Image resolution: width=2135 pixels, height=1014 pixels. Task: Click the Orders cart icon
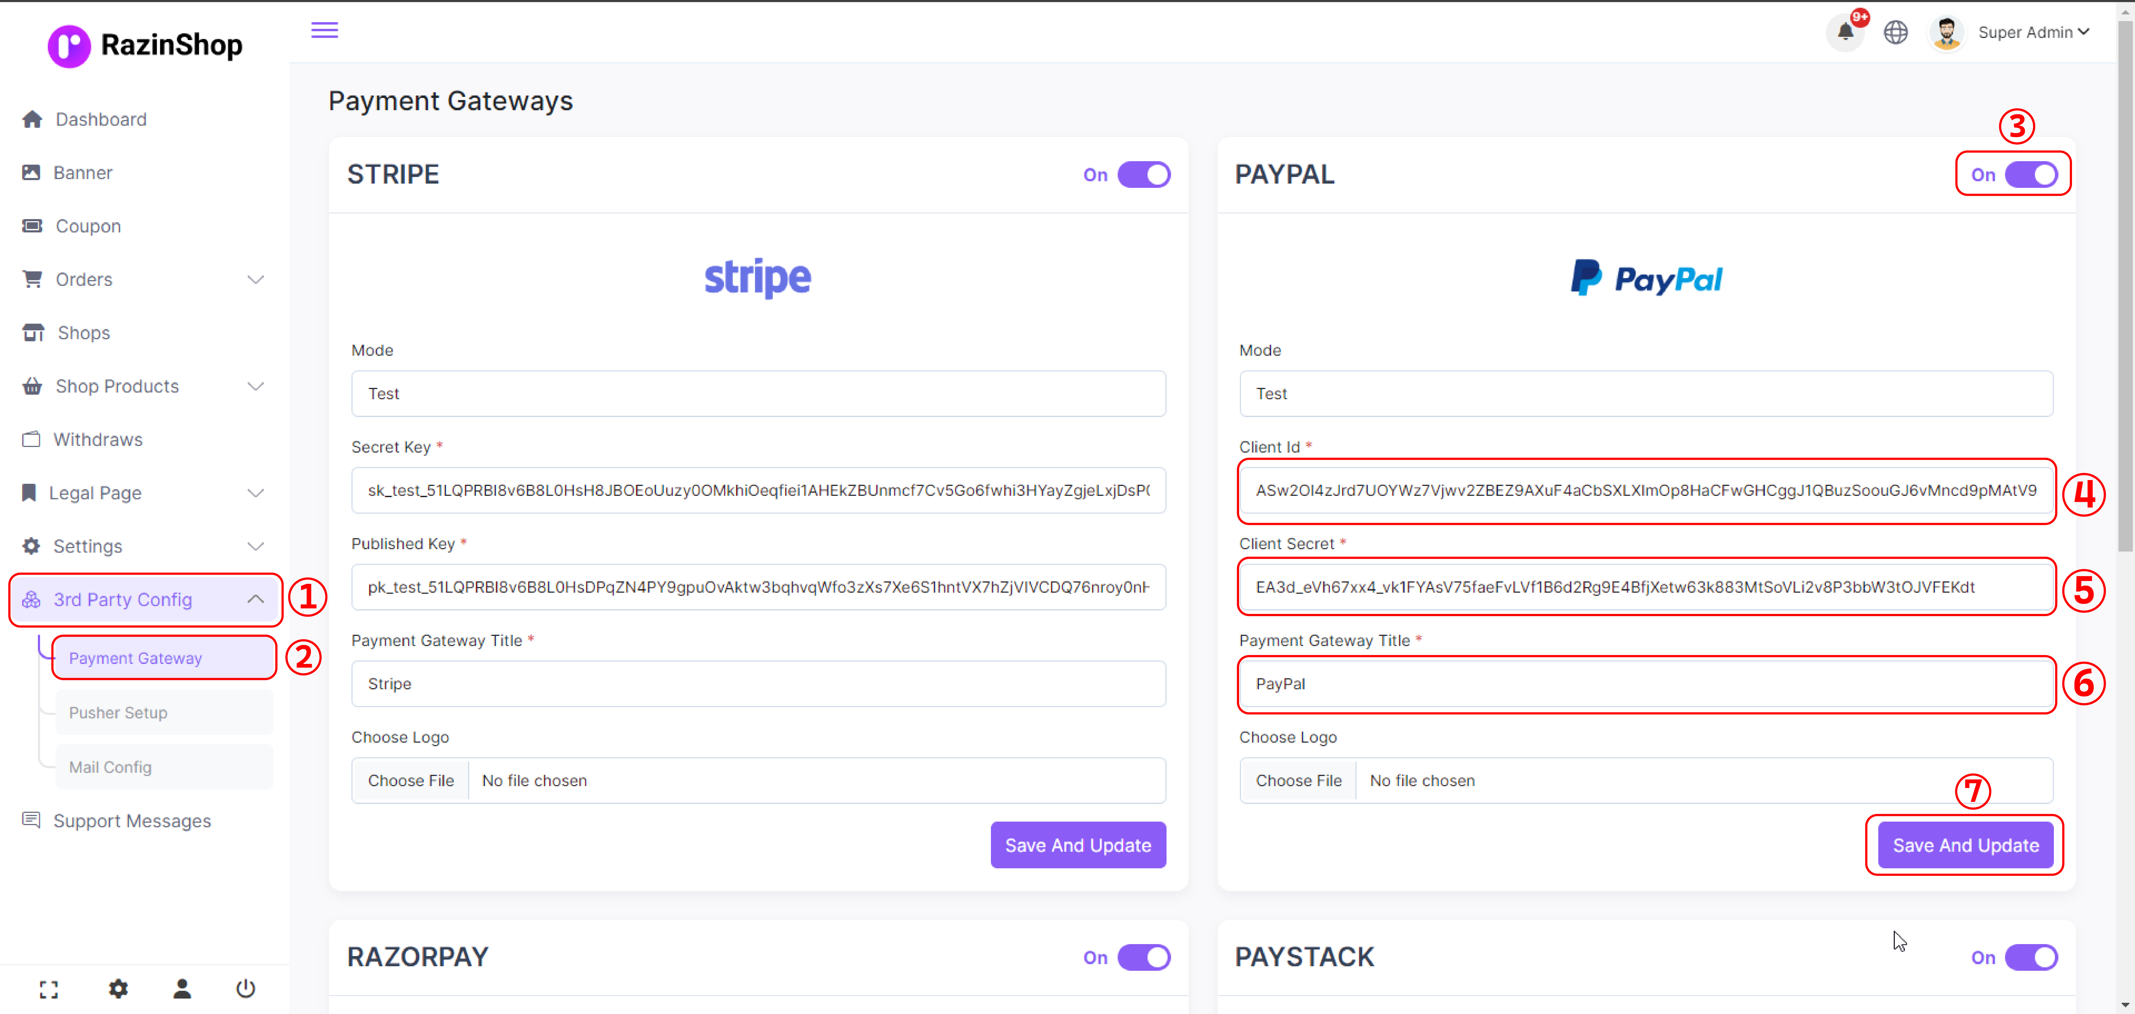pyautogui.click(x=32, y=279)
